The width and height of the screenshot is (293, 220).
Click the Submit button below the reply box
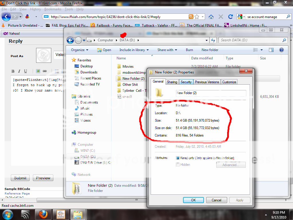pos(20,178)
